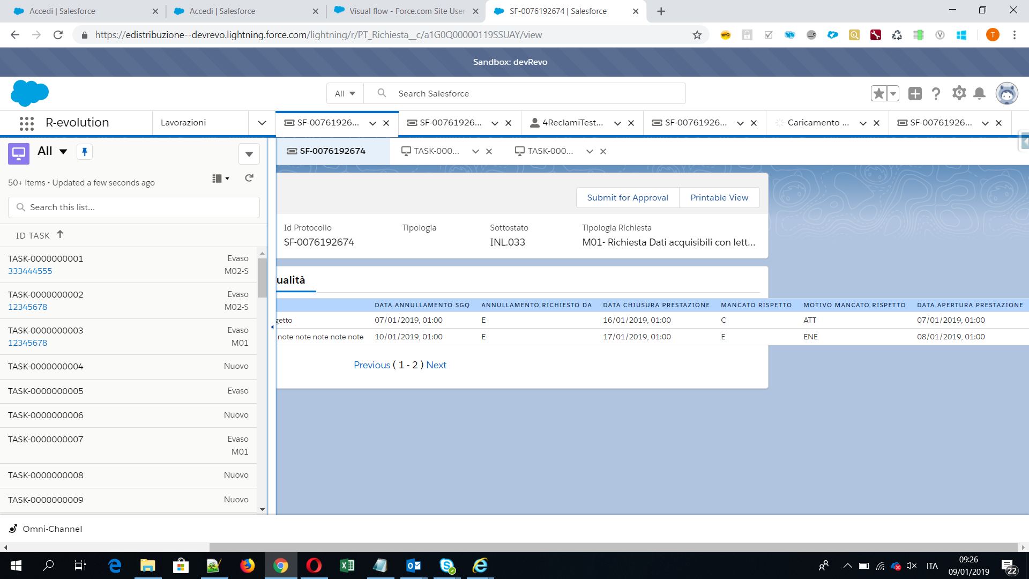Click the Help question mark icon

[x=936, y=93]
